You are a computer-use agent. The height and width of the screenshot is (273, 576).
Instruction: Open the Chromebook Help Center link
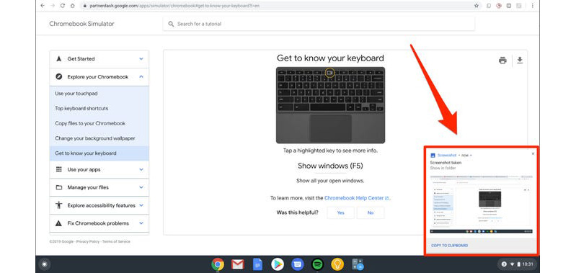pos(356,198)
